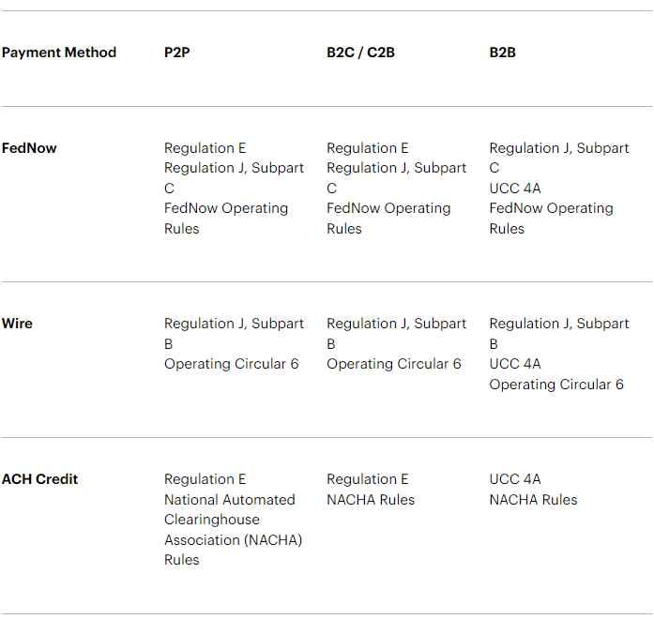Screen dimensions: 654x619
Task: Select "Operating Circular 6" in Wire B2B cell
Action: [x=556, y=385]
